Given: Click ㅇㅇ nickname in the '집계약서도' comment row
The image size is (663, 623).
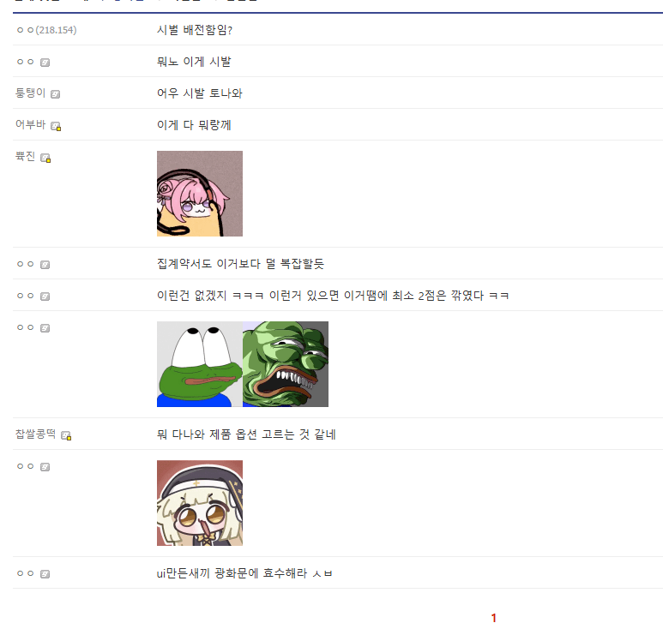Looking at the screenshot, I should click(x=26, y=264).
